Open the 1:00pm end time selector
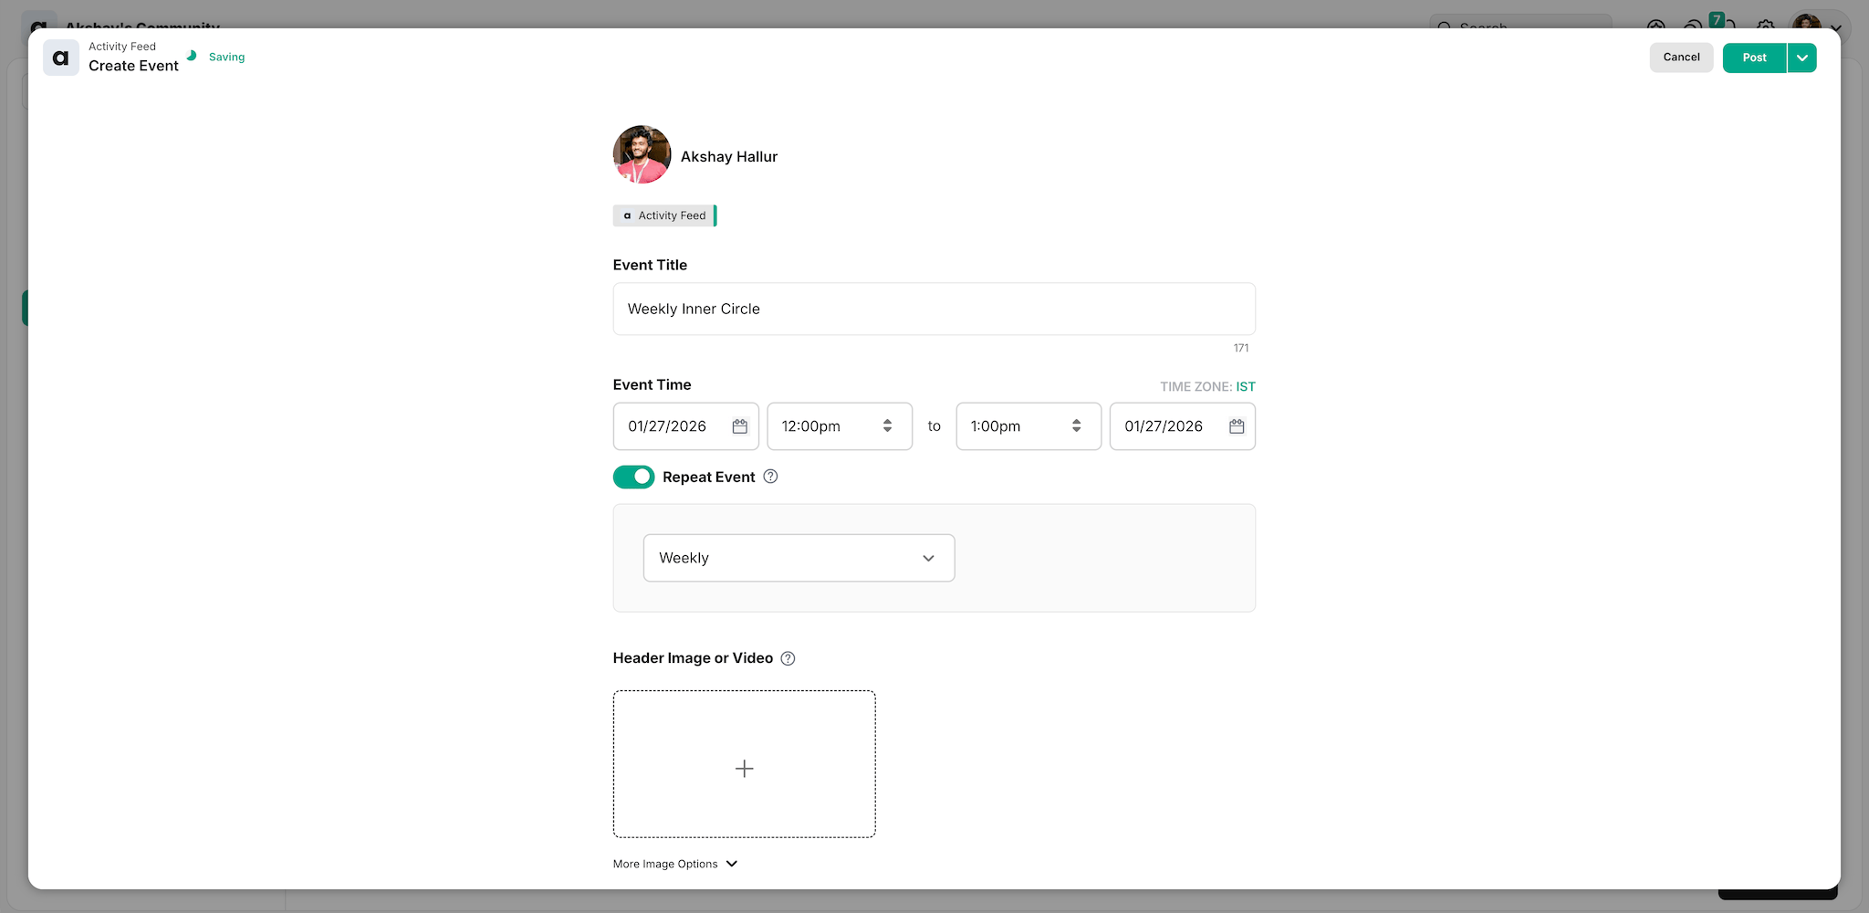Screen dimensions: 1869x913 click(x=1028, y=426)
